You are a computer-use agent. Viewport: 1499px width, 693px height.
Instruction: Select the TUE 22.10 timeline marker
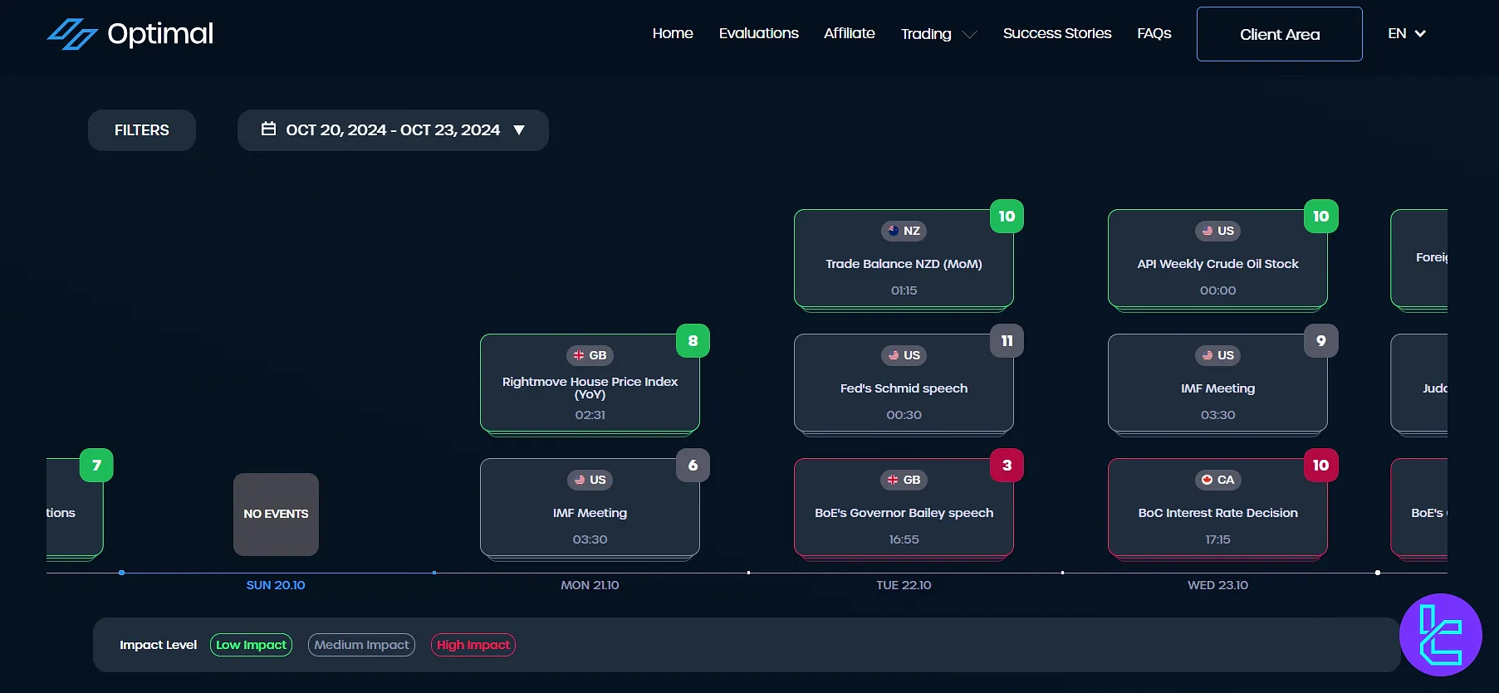click(904, 585)
